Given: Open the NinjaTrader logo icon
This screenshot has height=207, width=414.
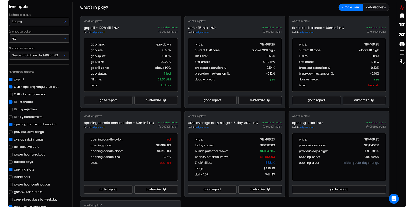Looking at the screenshot, I should click(x=402, y=34).
